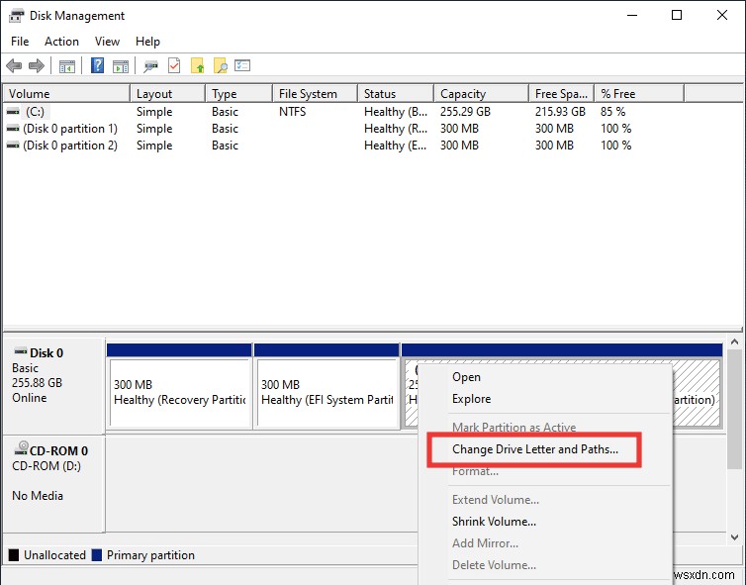
Task: Click the Refresh disk toolbar icon
Action: pos(150,65)
